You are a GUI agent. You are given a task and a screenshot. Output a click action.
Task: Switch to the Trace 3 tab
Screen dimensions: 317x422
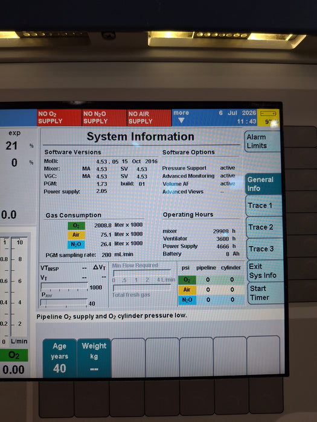click(264, 248)
